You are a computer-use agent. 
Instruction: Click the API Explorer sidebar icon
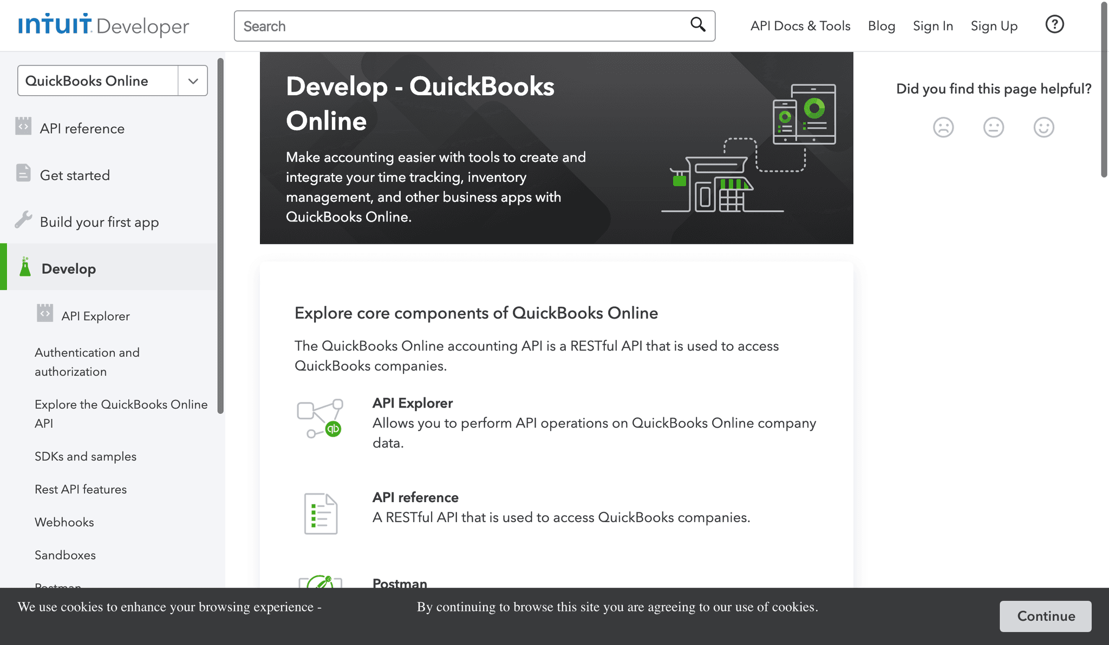(45, 313)
